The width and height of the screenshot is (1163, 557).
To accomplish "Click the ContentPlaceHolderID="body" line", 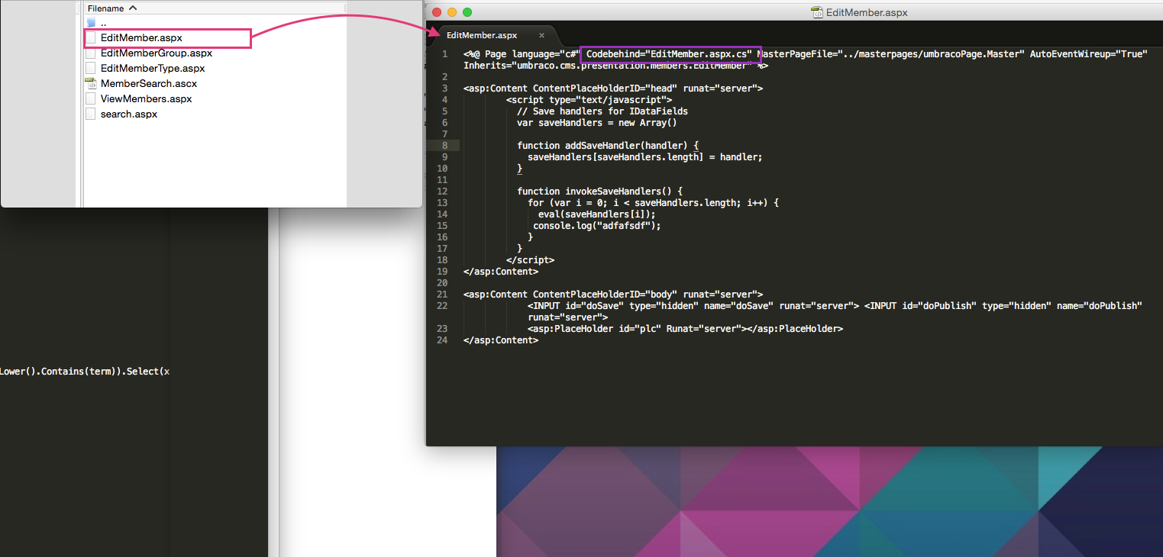I will pos(613,295).
